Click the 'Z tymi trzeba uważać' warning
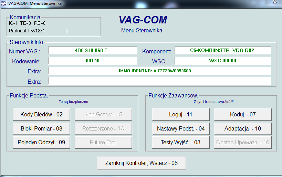 [214, 102]
